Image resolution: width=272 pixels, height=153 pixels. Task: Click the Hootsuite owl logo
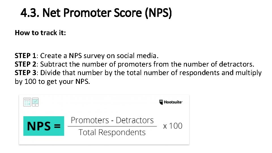[x=161, y=102]
